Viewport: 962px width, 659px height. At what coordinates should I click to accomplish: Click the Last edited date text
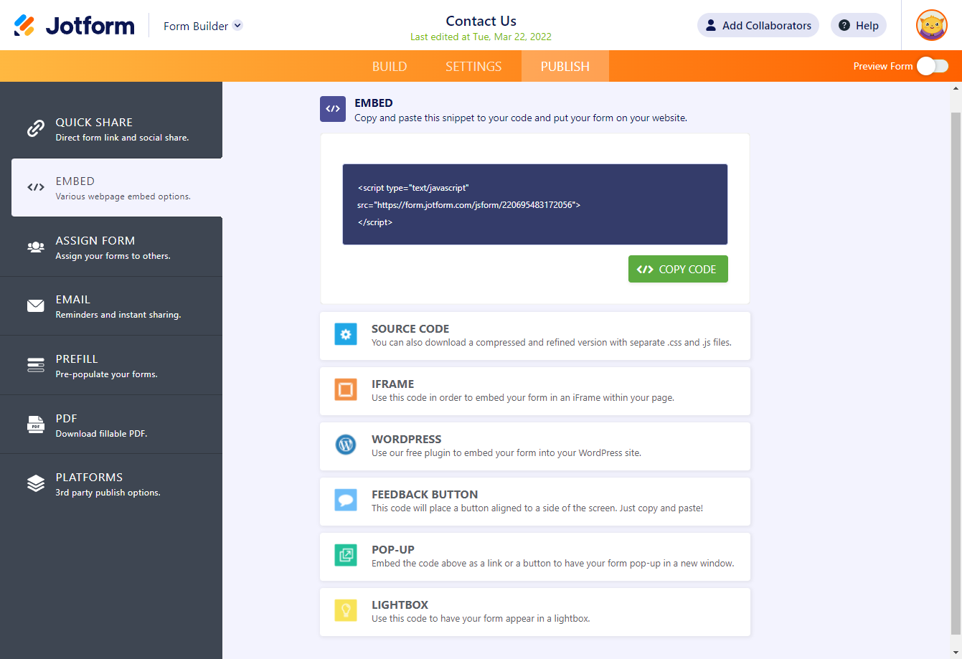click(481, 37)
